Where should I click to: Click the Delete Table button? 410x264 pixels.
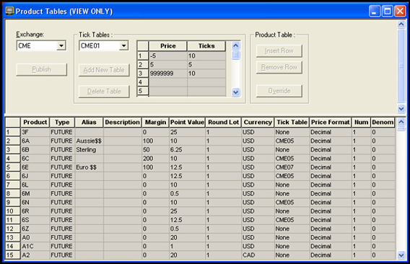point(104,92)
